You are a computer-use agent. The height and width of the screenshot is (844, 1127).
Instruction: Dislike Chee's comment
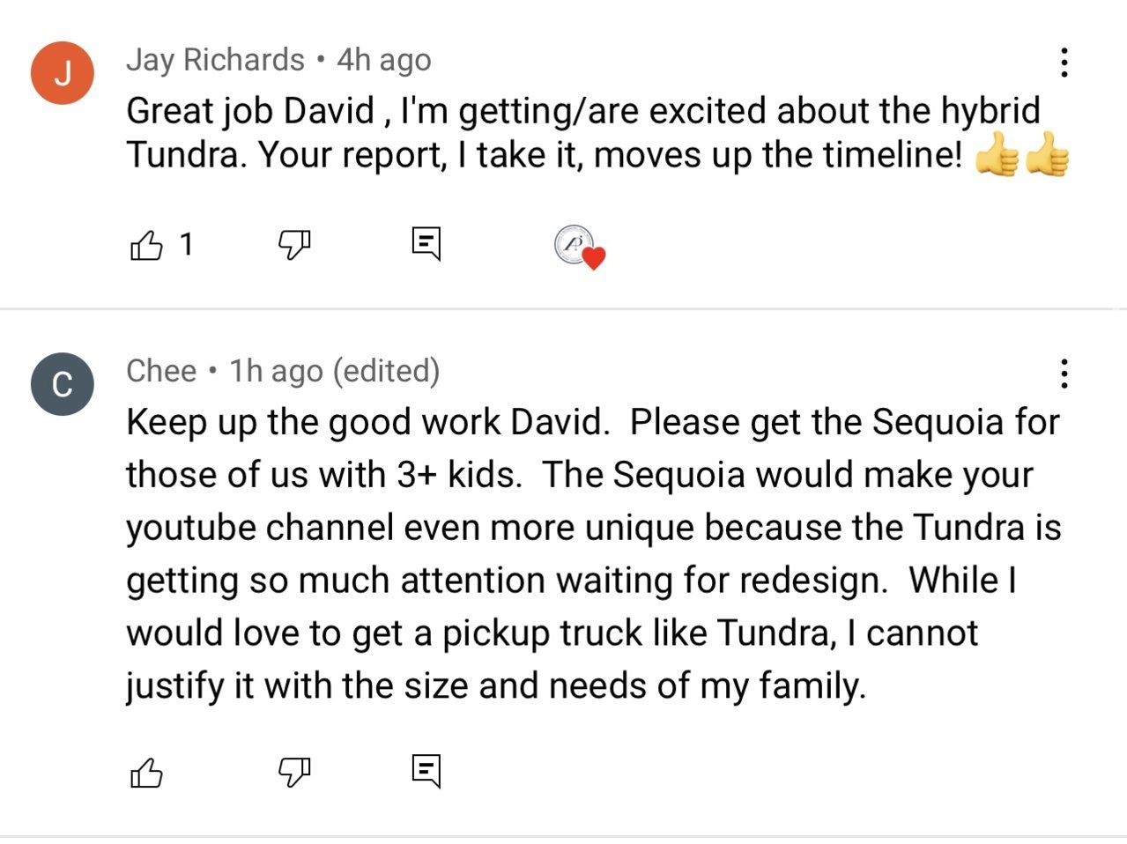(x=295, y=773)
